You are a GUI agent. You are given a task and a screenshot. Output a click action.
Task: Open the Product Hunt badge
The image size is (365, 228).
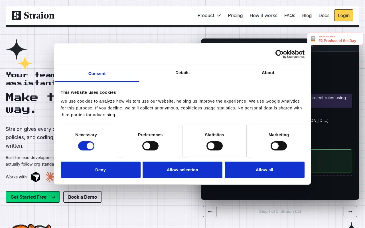(335, 39)
